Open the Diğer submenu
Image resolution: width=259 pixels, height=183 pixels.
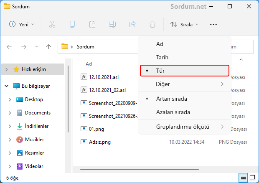pyautogui.click(x=185, y=84)
